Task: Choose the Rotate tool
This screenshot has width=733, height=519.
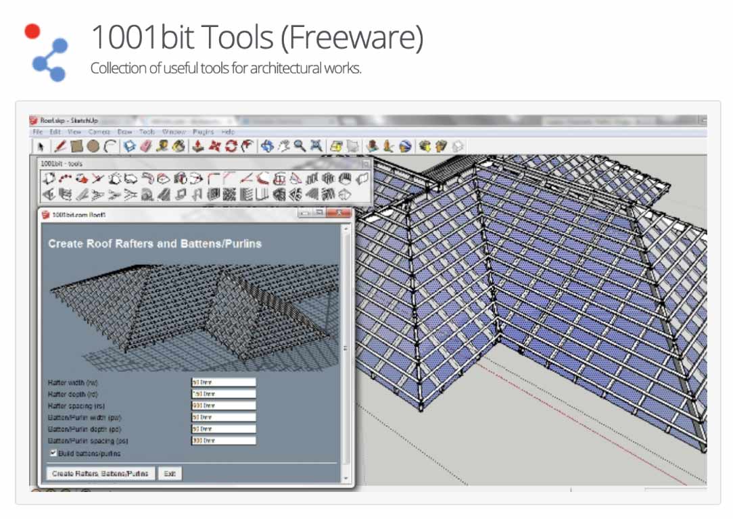Action: [231, 146]
